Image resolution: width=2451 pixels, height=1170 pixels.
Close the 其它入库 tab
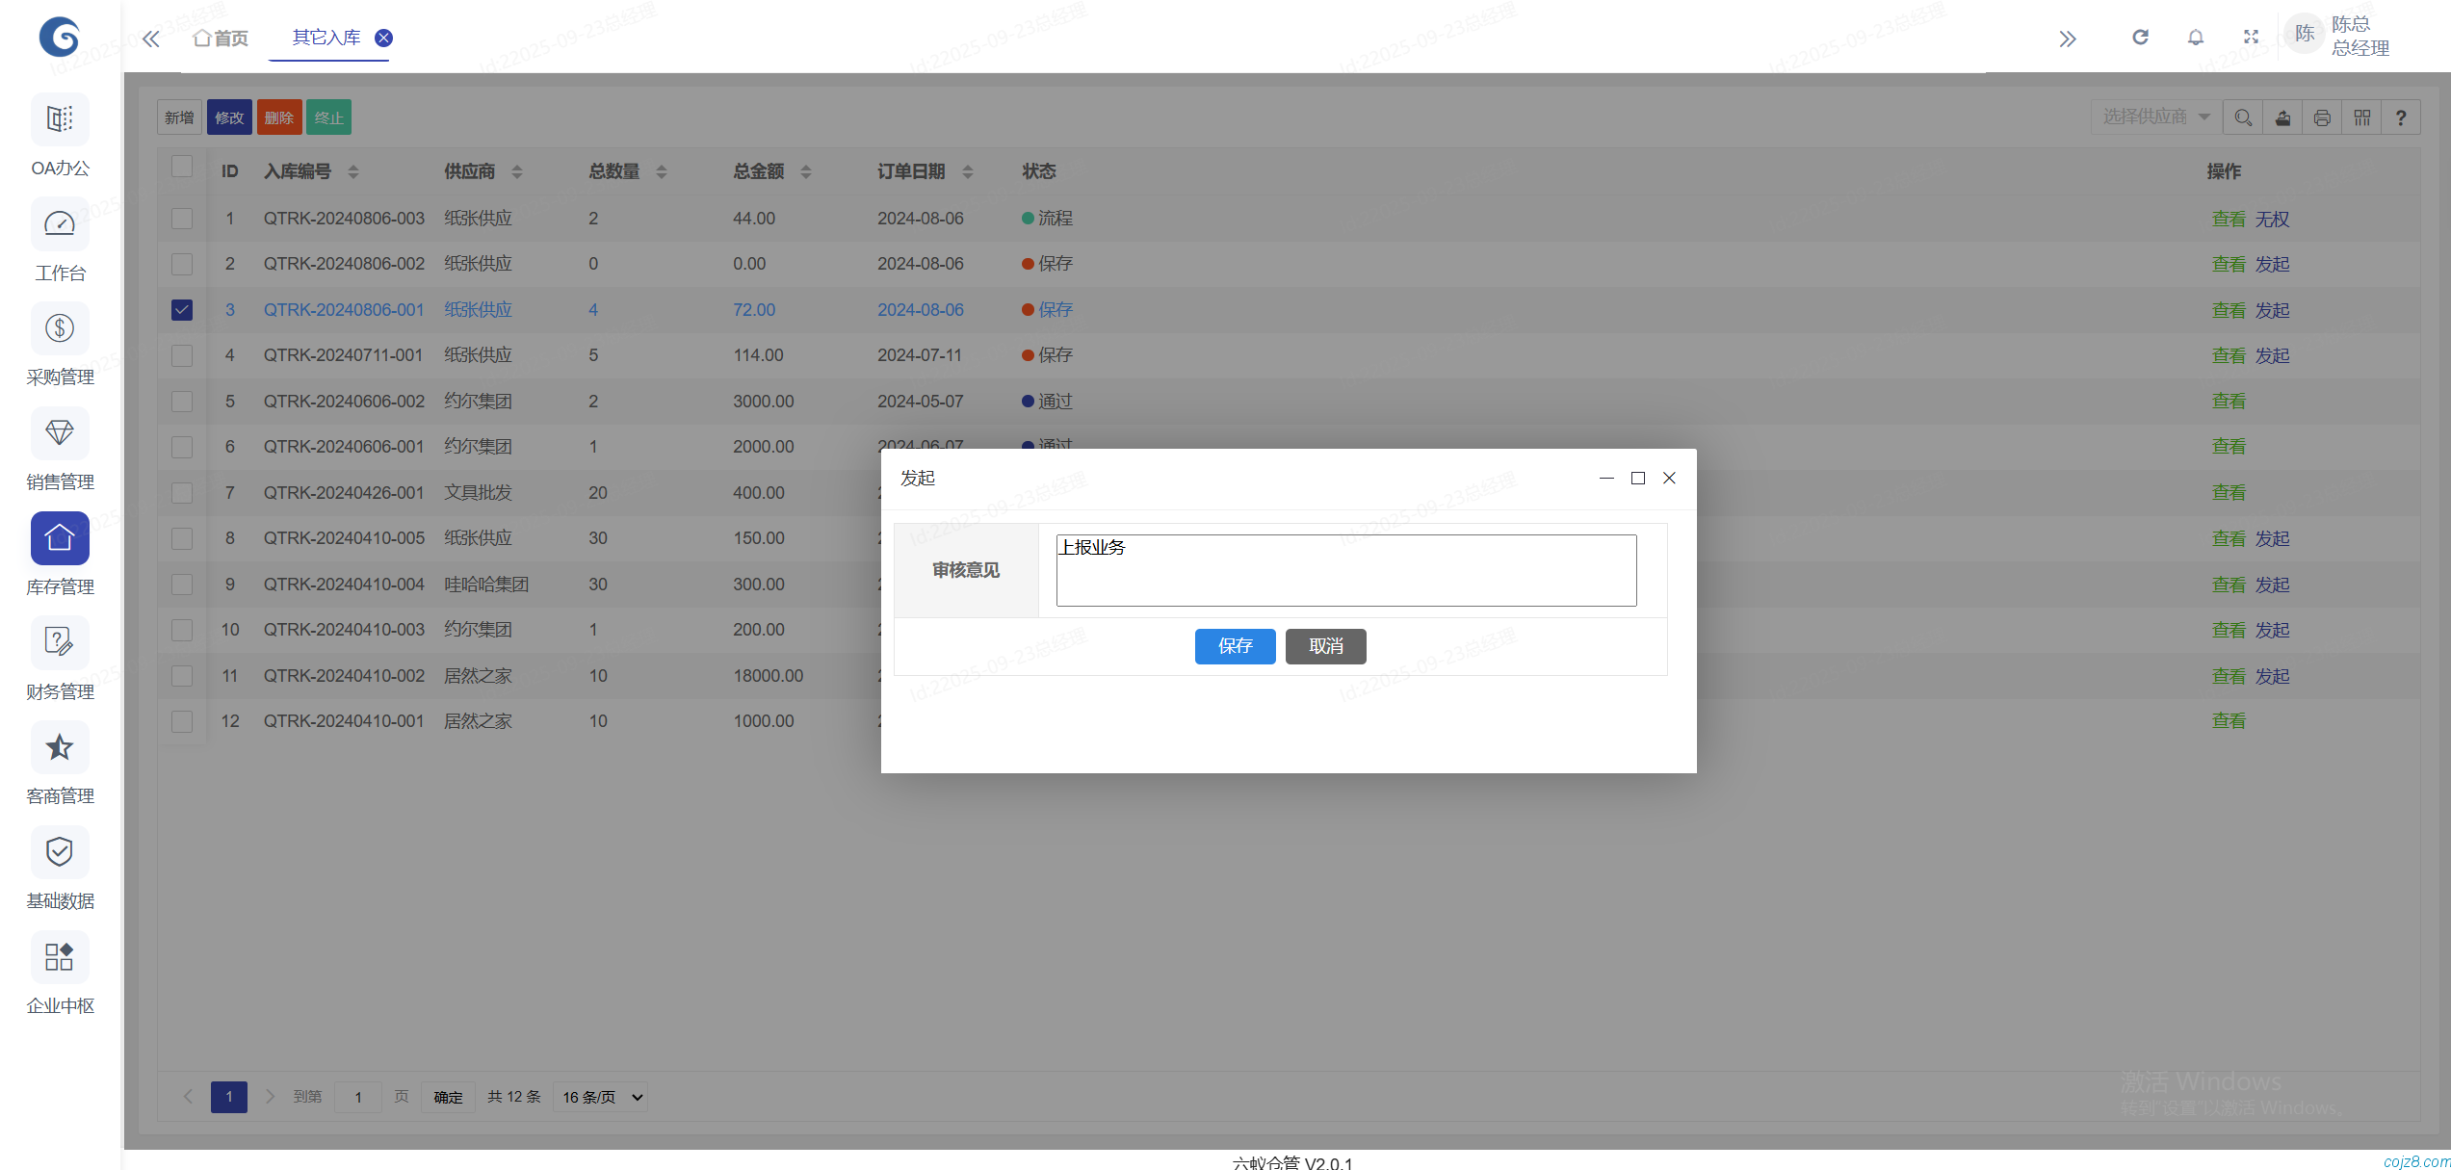[383, 38]
